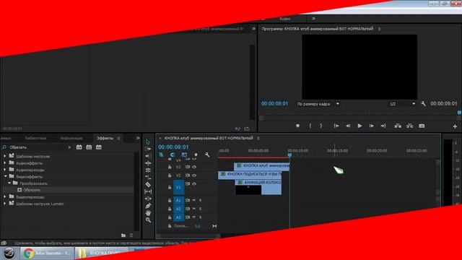Switch to the 'Информация' tab
This screenshot has height=260, width=462.
click(x=71, y=138)
